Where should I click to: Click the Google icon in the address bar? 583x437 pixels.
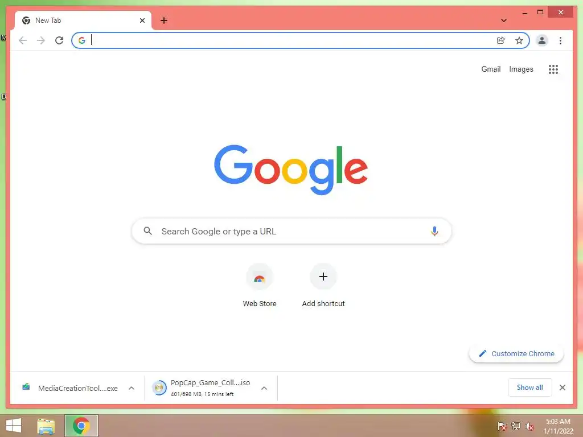tap(82, 40)
